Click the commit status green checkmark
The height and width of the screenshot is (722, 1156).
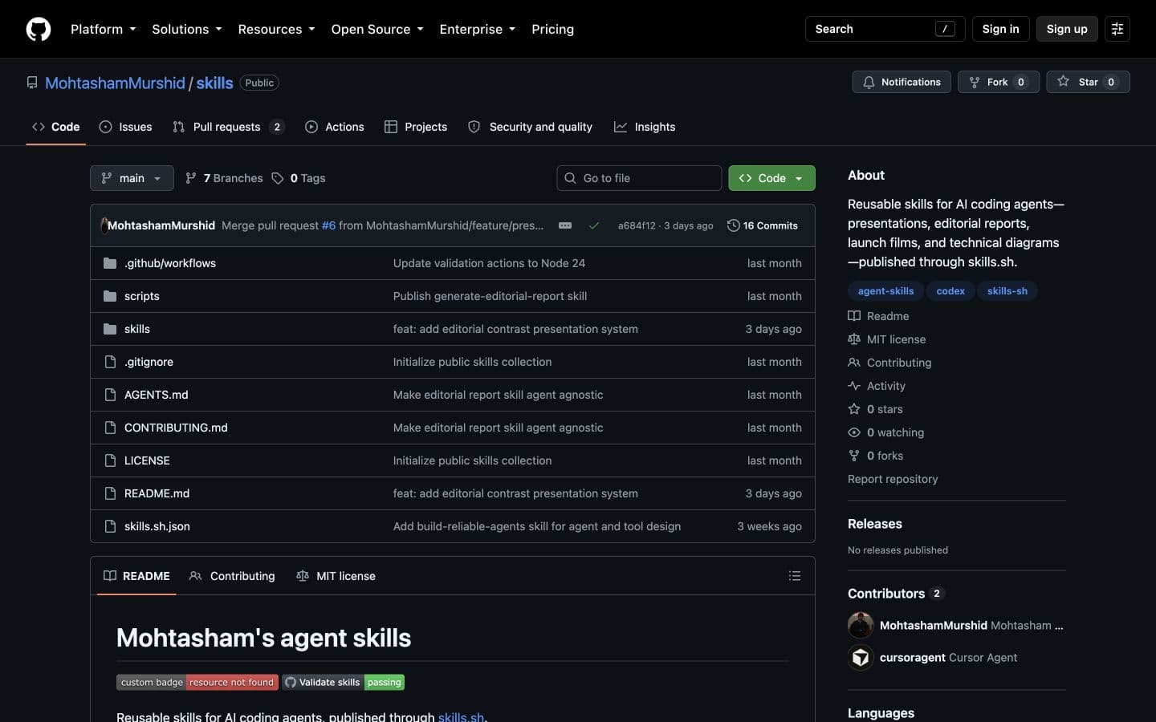point(594,225)
